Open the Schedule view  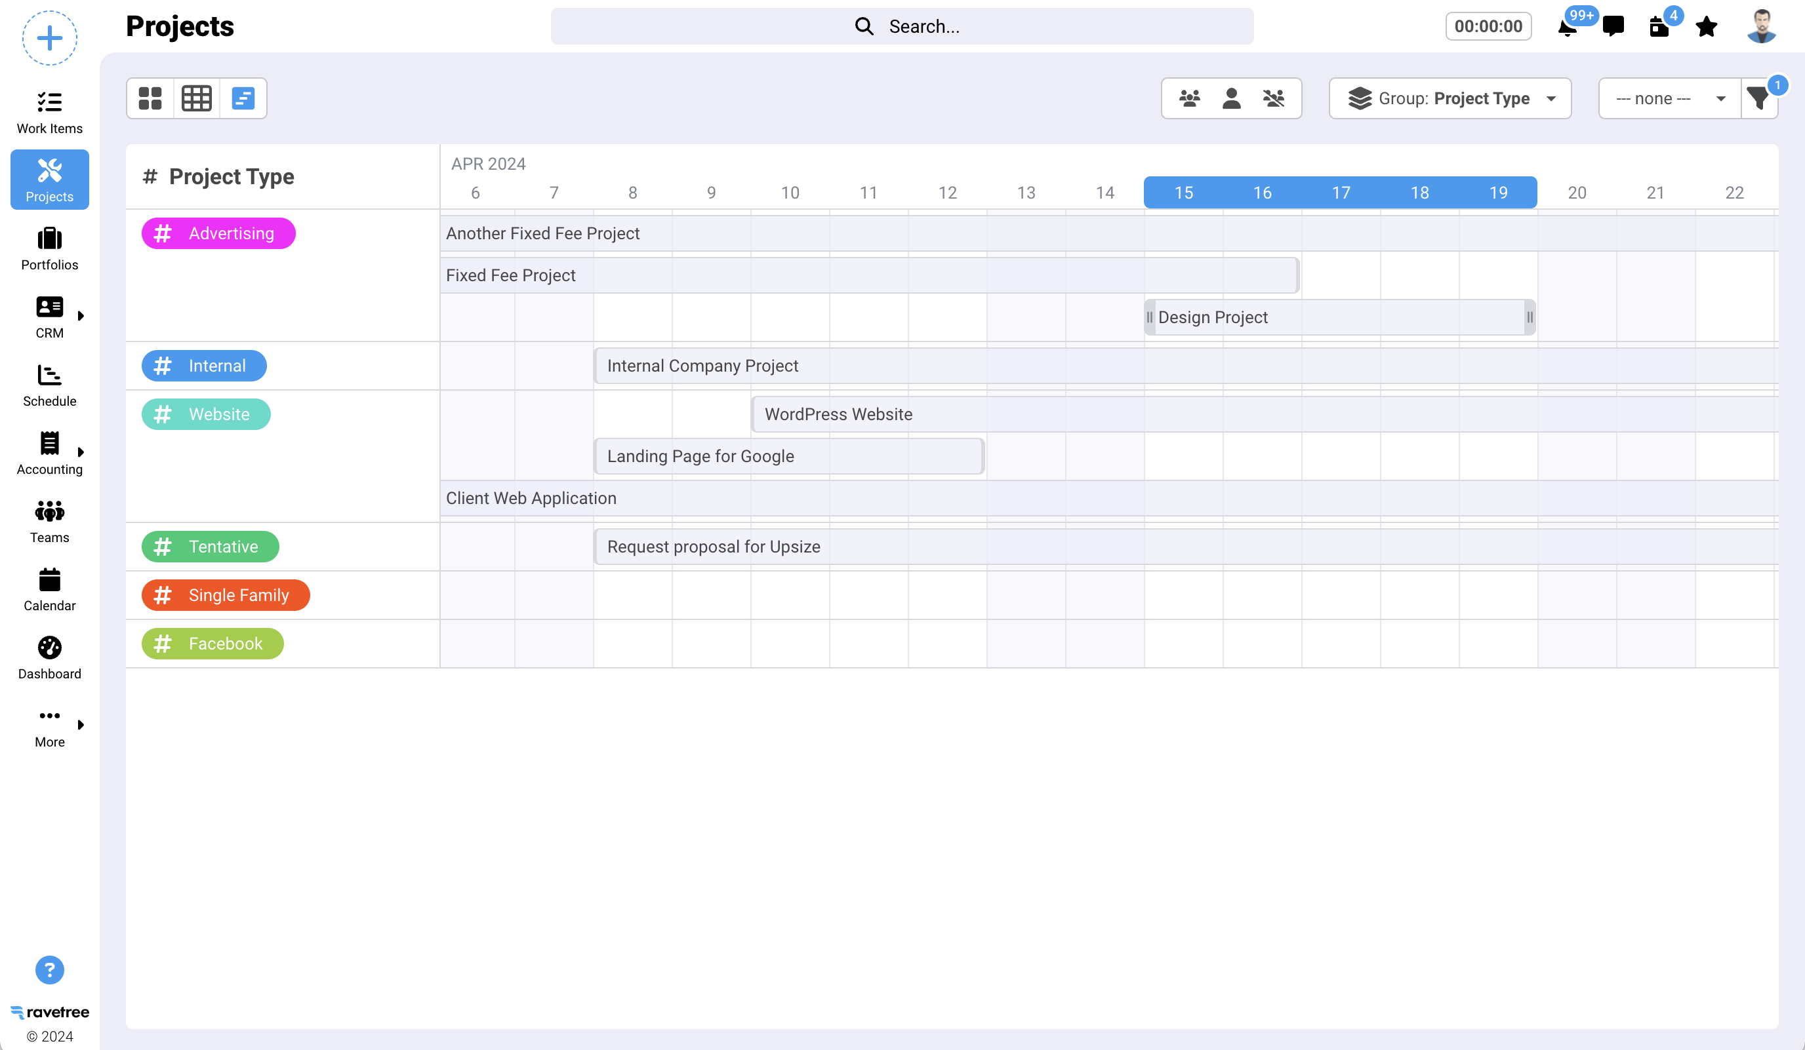click(x=49, y=384)
